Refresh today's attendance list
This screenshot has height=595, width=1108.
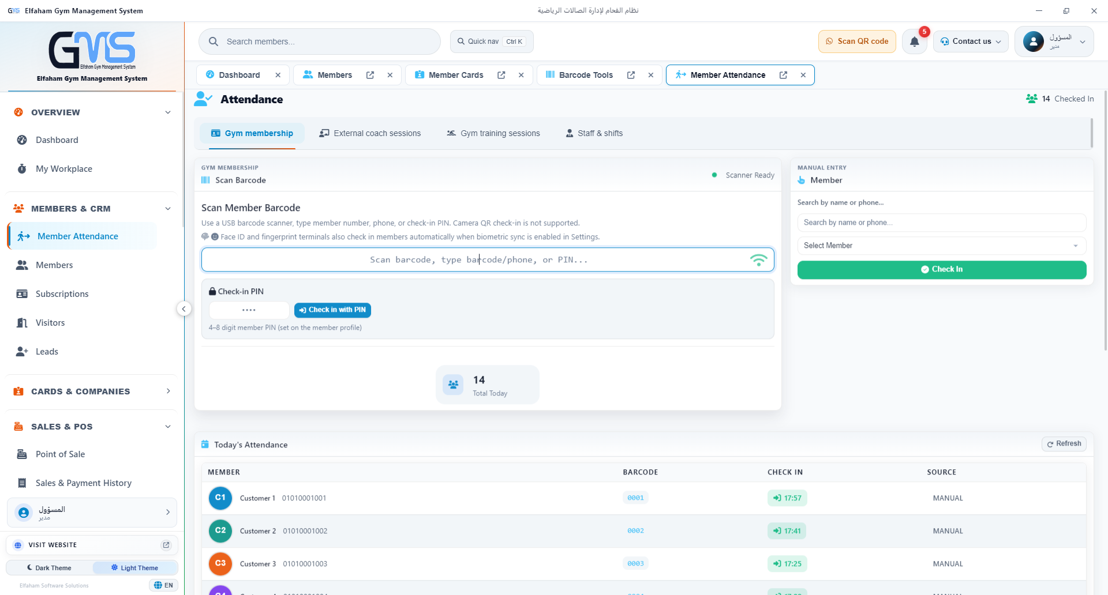(1064, 444)
